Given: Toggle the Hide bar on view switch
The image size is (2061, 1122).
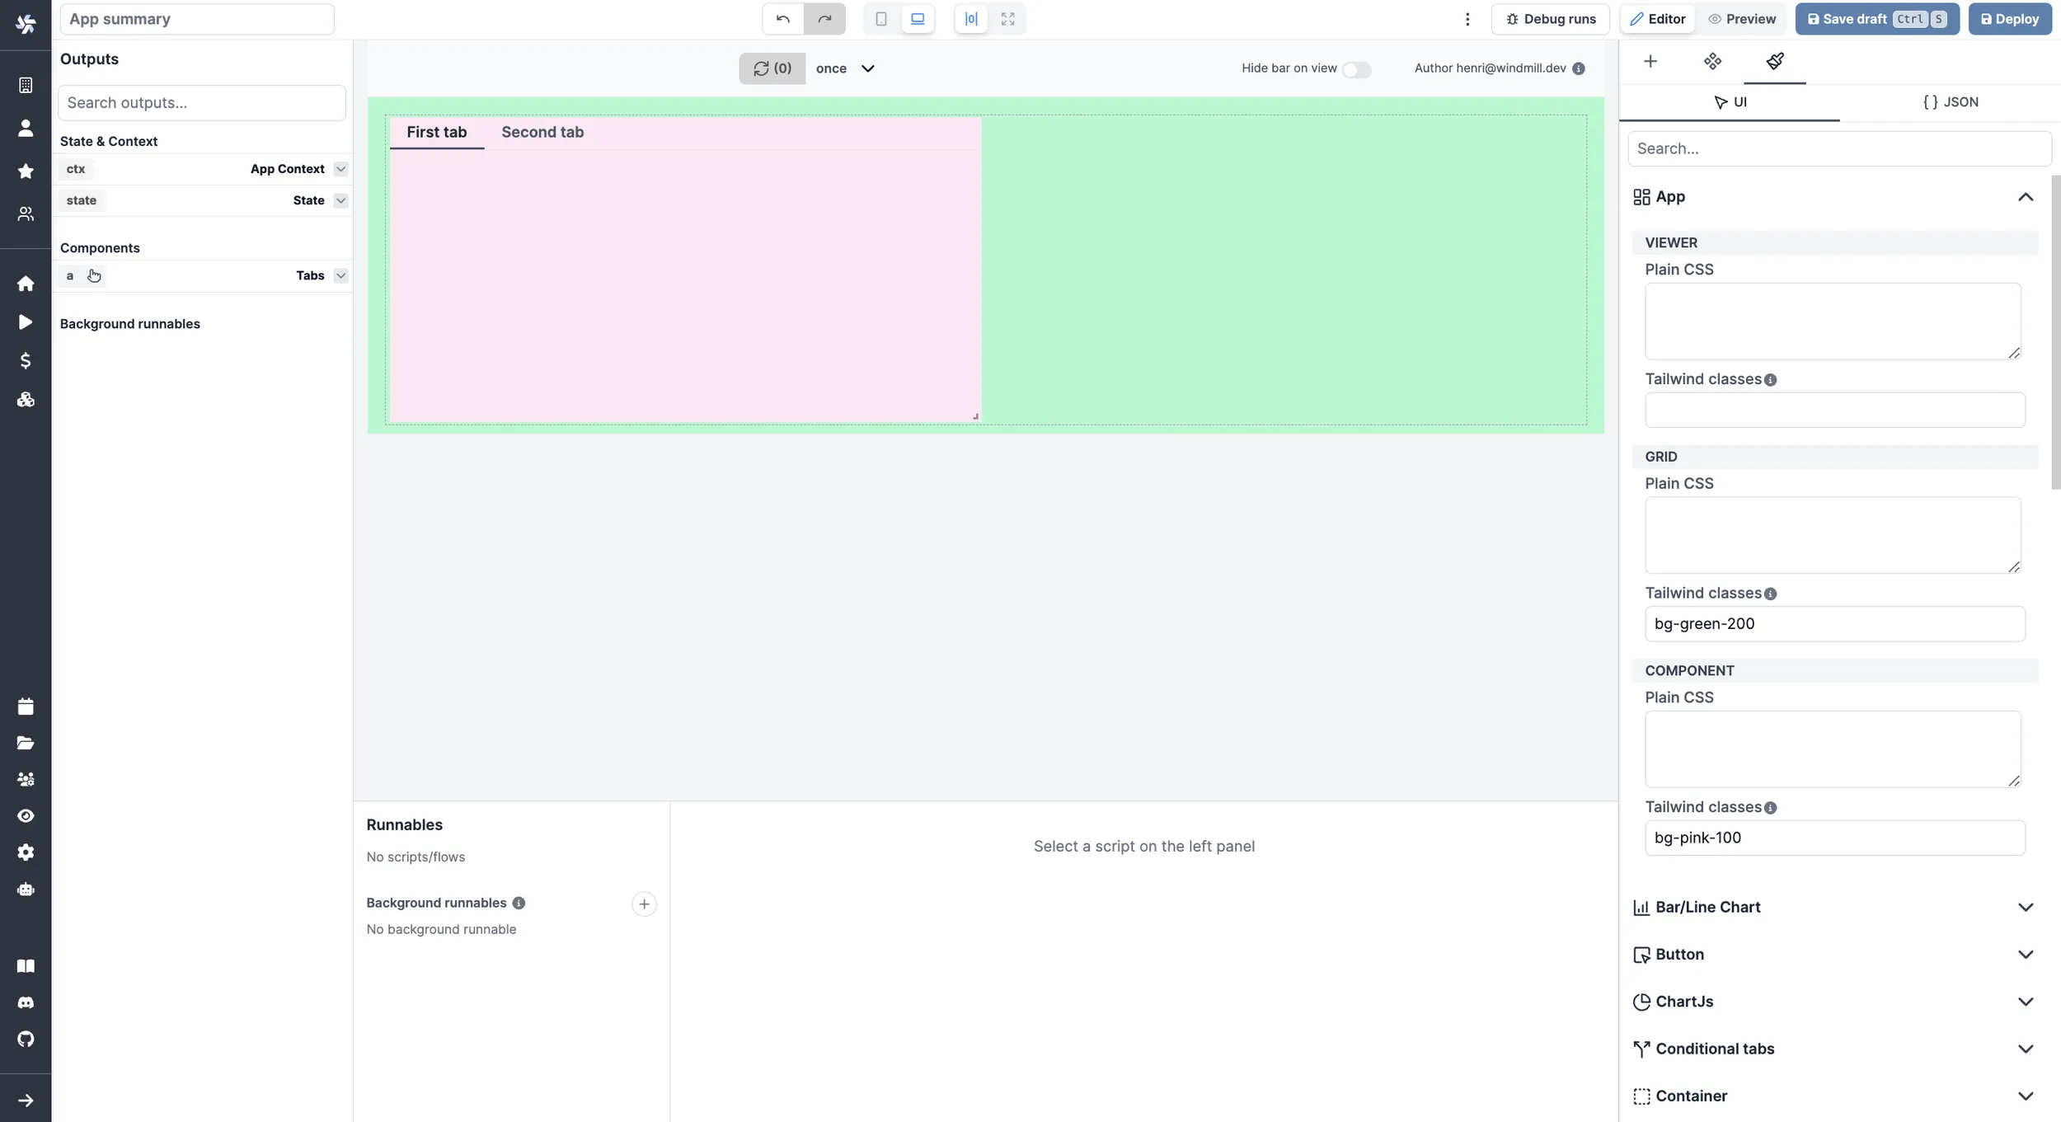Looking at the screenshot, I should 1356,70.
